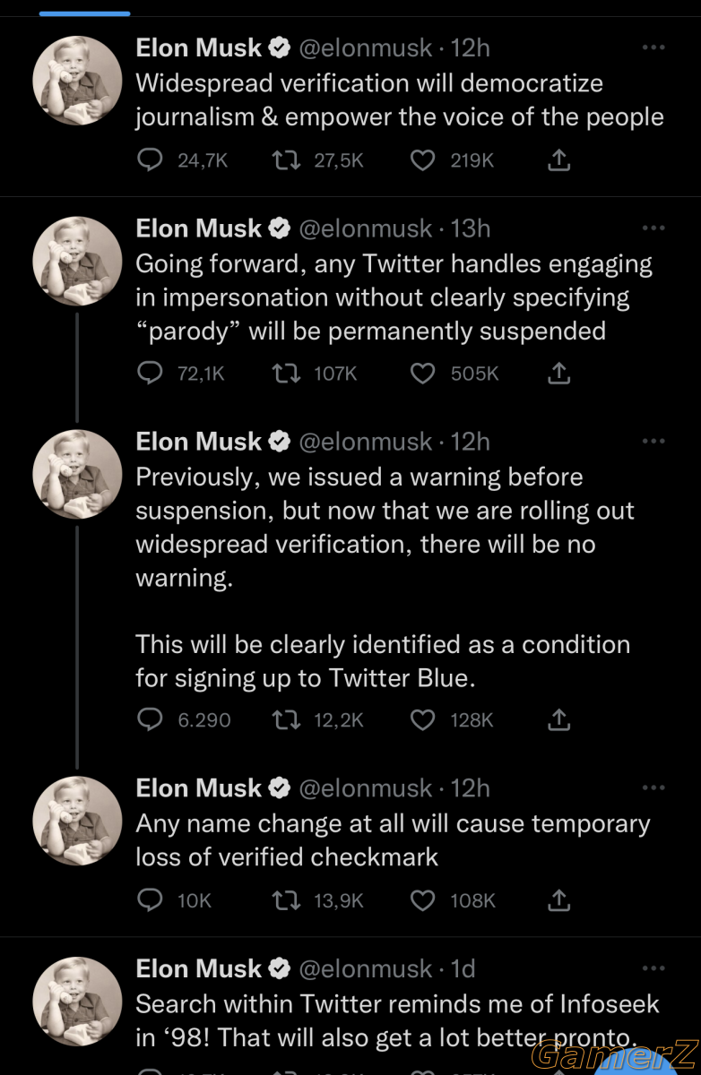Image resolution: width=701 pixels, height=1075 pixels.
Task: Share the 'Widespread verification' tweet
Action: click(x=558, y=160)
